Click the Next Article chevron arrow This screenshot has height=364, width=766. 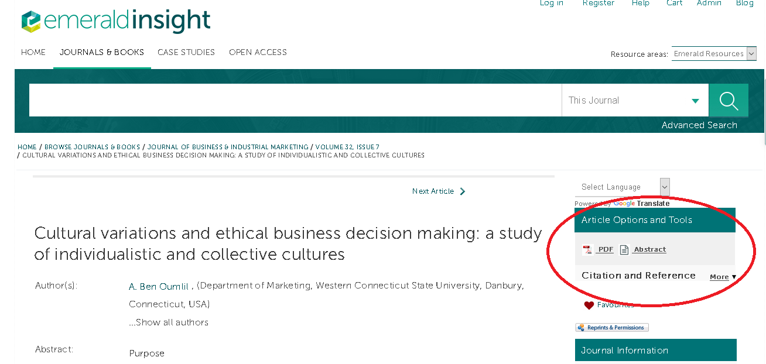tap(463, 191)
